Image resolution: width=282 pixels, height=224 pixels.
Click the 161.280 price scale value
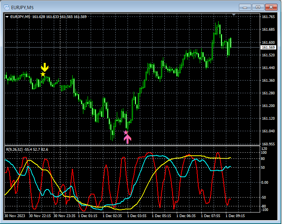click(268, 93)
